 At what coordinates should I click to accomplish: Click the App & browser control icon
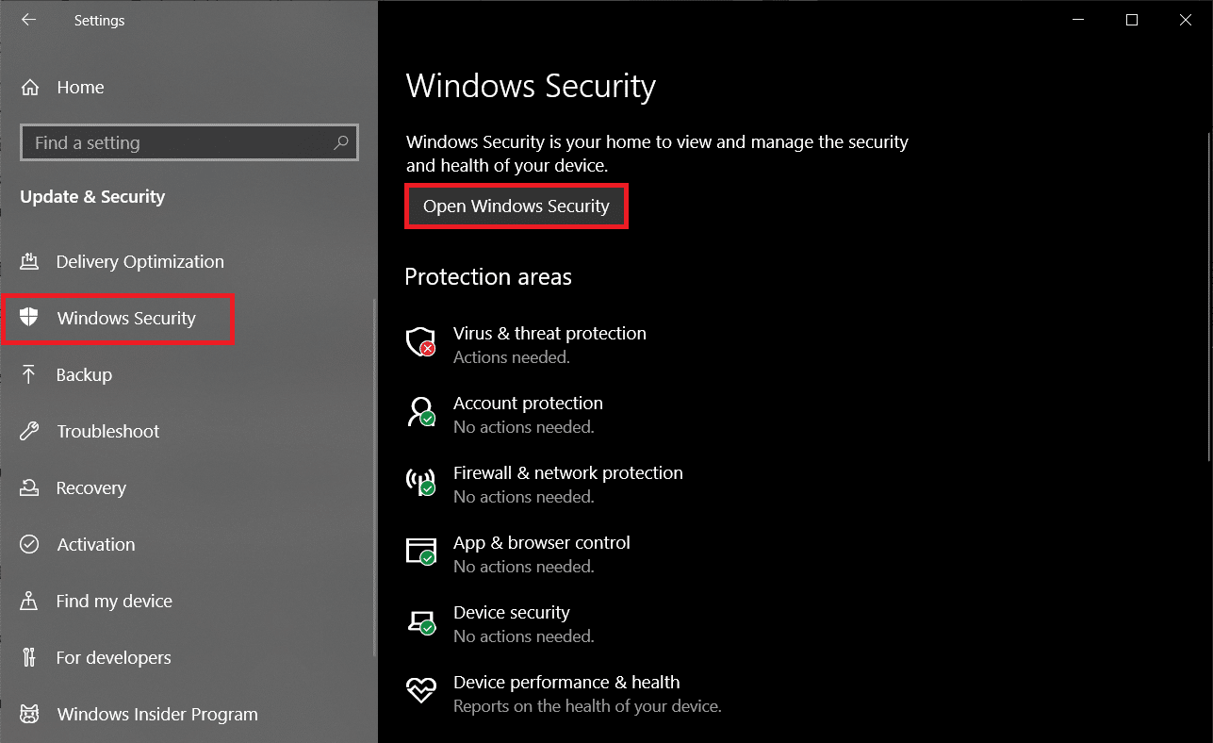click(420, 551)
